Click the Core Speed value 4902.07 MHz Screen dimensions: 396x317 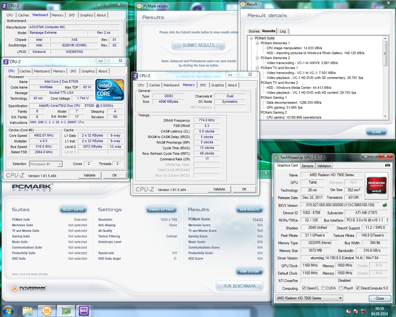[44, 136]
